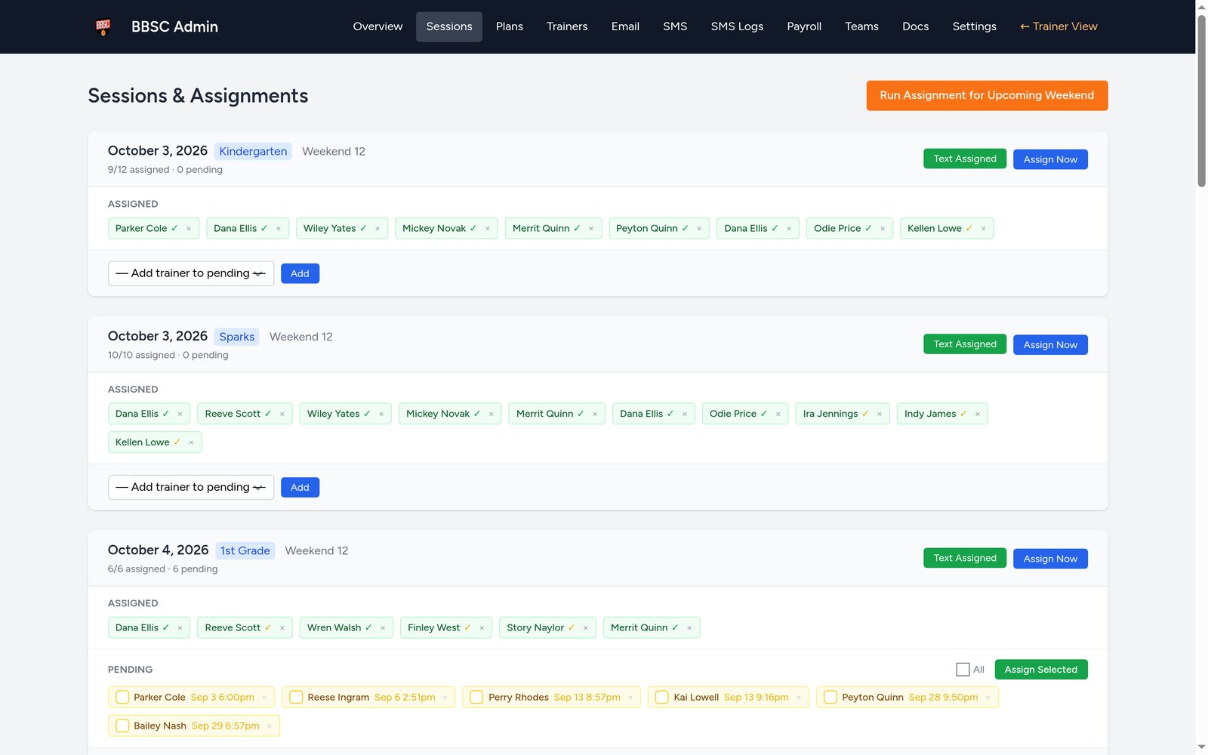Remove Wiley Yates from Kindergarten session

point(377,229)
